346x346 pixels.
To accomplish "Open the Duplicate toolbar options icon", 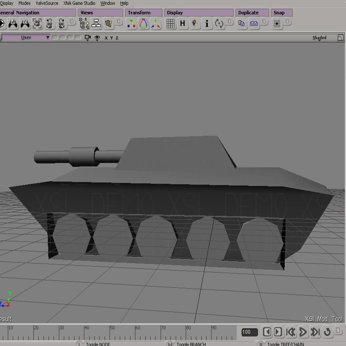I will coord(264,21).
